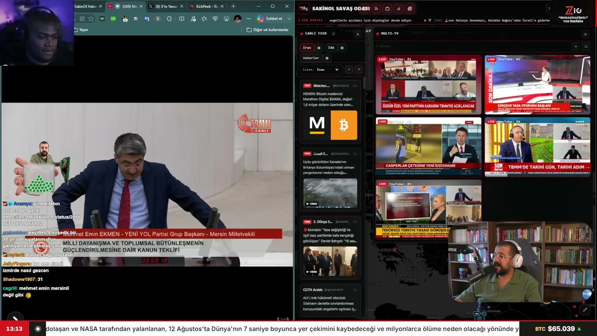This screenshot has height=336, width=597.
Task: Click the BTC $65.039 price ticker
Action: pos(558,329)
